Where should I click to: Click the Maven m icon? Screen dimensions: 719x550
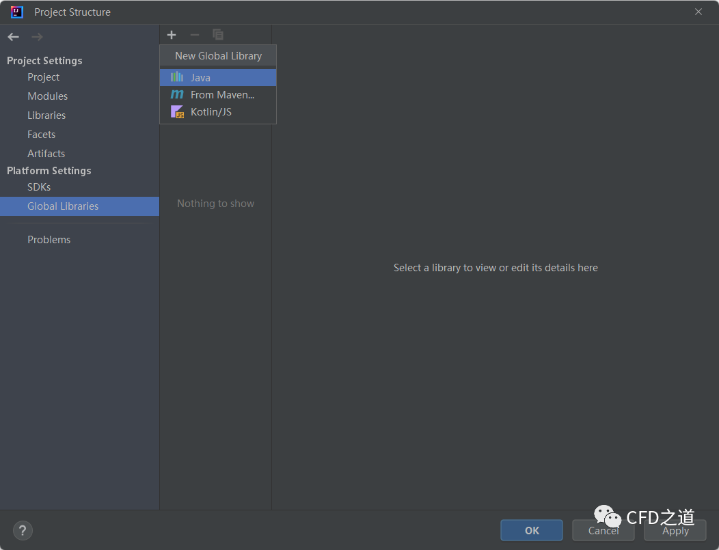click(177, 94)
